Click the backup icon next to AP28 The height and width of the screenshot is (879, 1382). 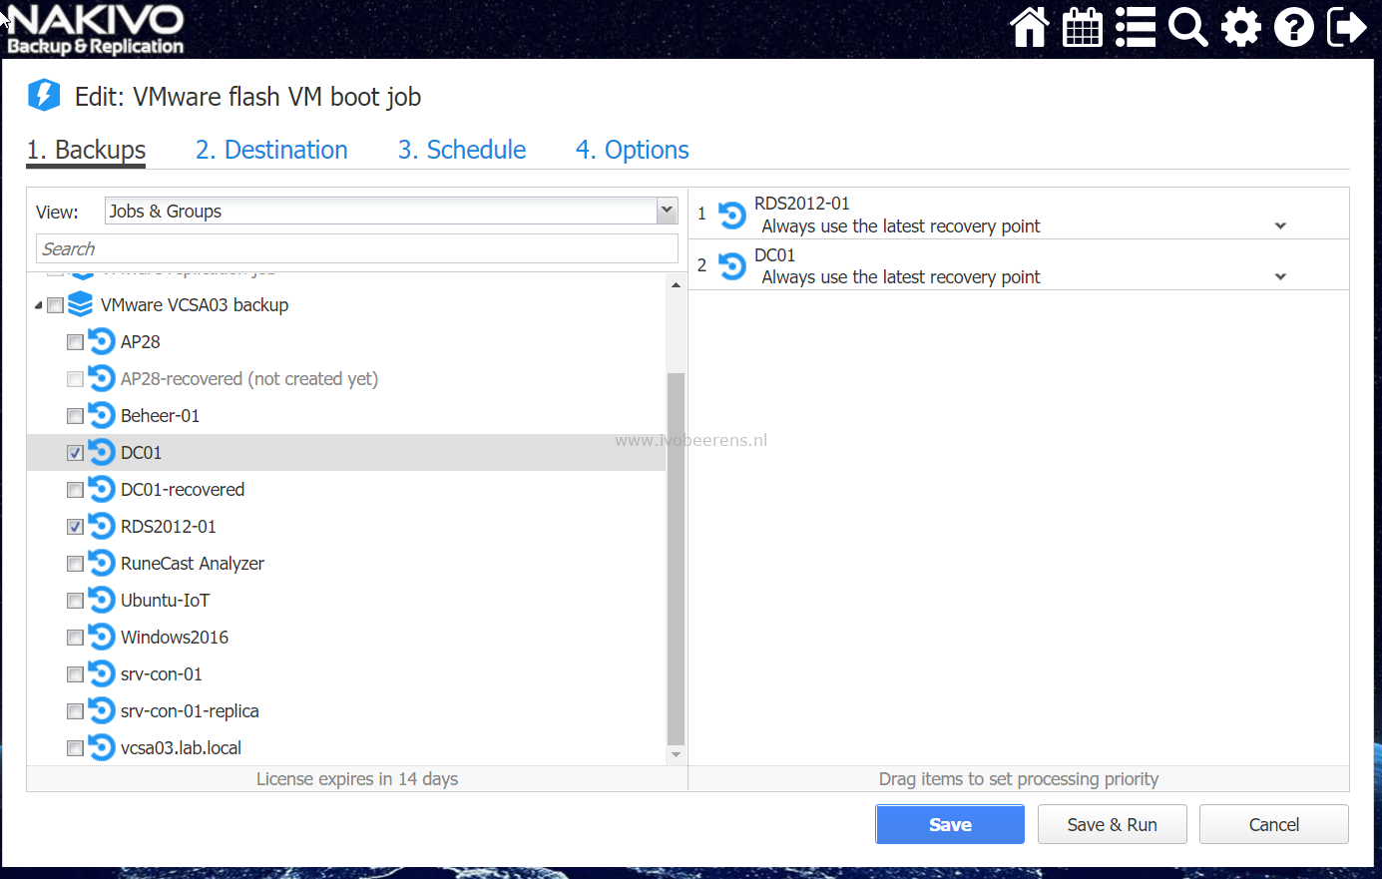click(x=102, y=341)
